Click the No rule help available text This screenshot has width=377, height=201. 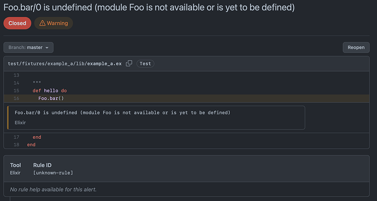coord(53,190)
